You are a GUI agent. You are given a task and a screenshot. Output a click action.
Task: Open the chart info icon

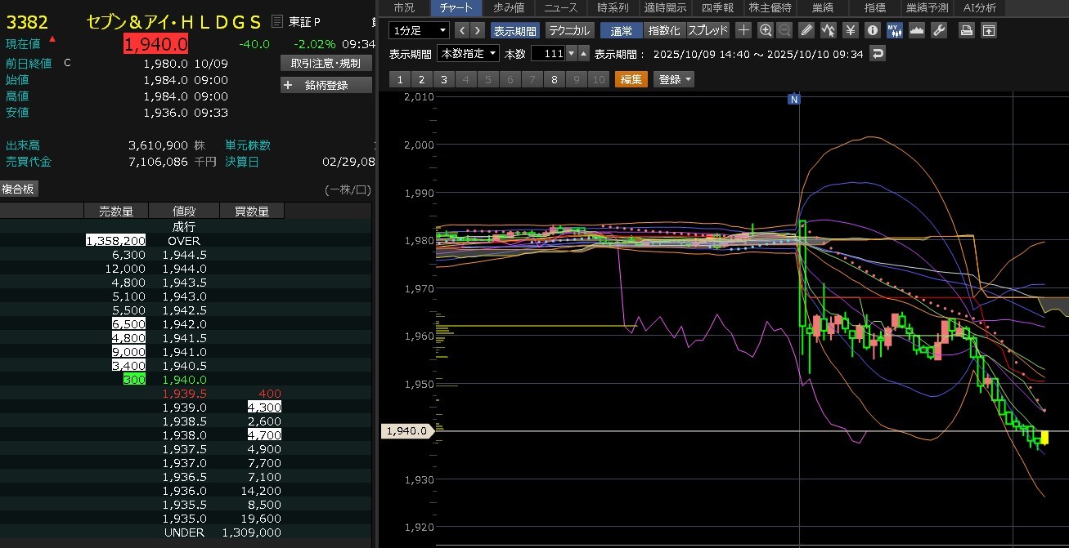[x=873, y=31]
